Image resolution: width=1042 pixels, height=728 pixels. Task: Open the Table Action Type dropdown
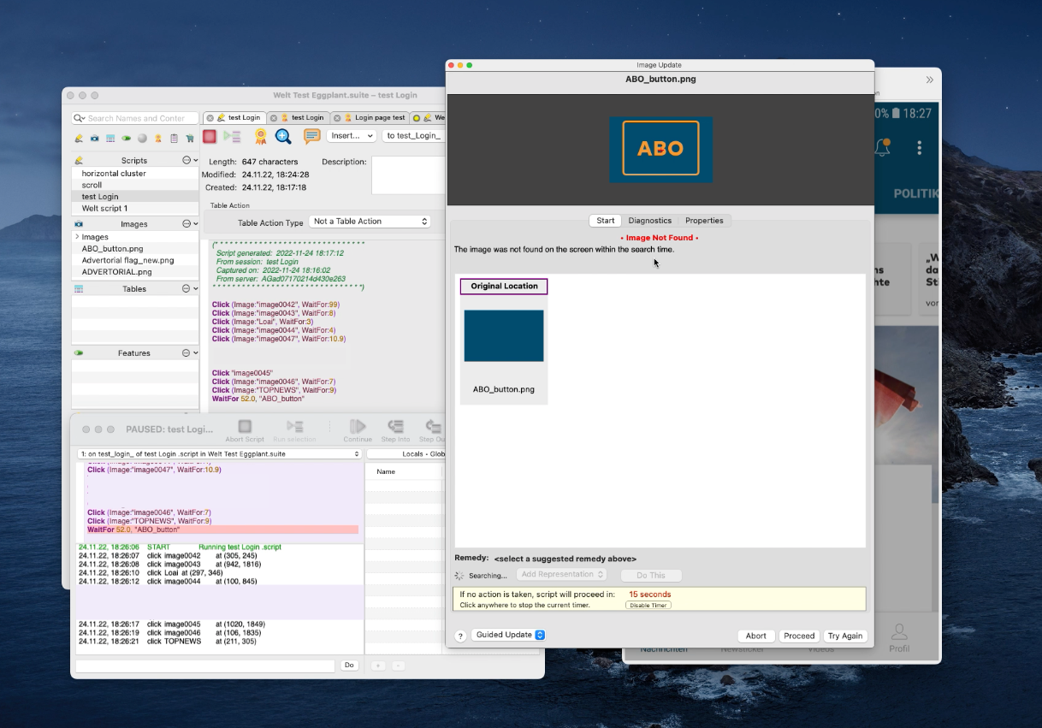pos(370,221)
